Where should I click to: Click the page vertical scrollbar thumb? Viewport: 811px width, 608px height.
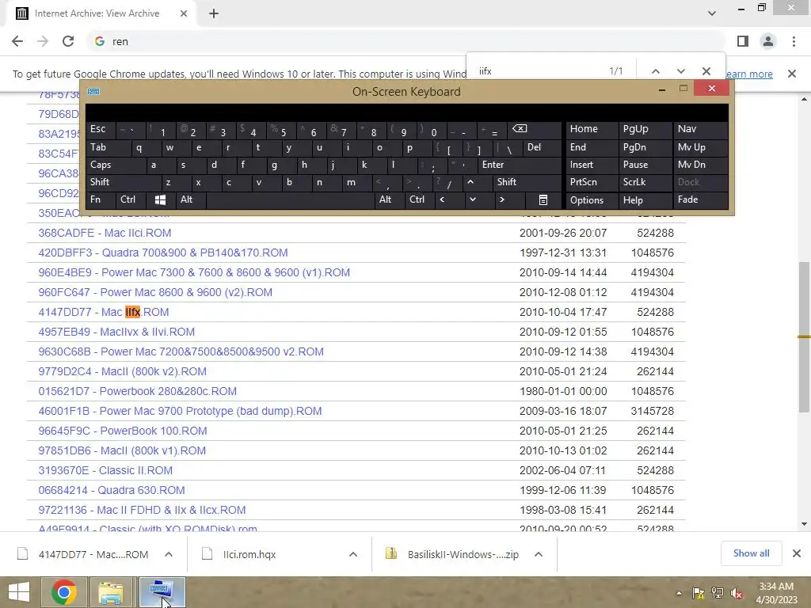coord(805,336)
